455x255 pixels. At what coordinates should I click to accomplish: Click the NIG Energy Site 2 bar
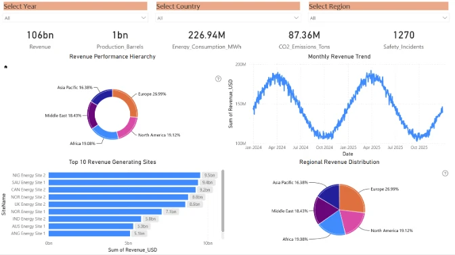[x=125, y=175]
